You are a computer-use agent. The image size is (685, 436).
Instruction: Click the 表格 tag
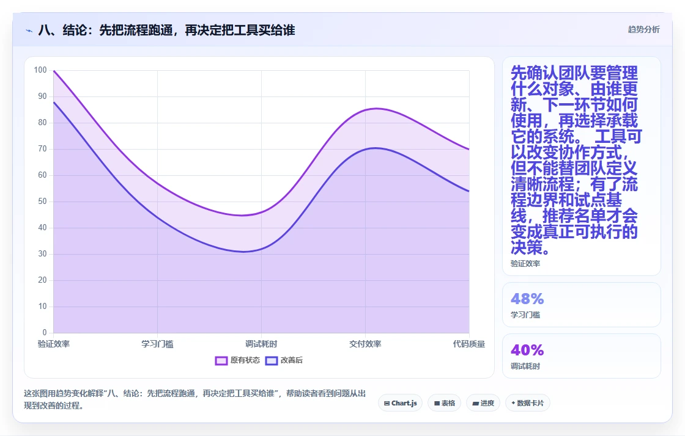tap(444, 403)
